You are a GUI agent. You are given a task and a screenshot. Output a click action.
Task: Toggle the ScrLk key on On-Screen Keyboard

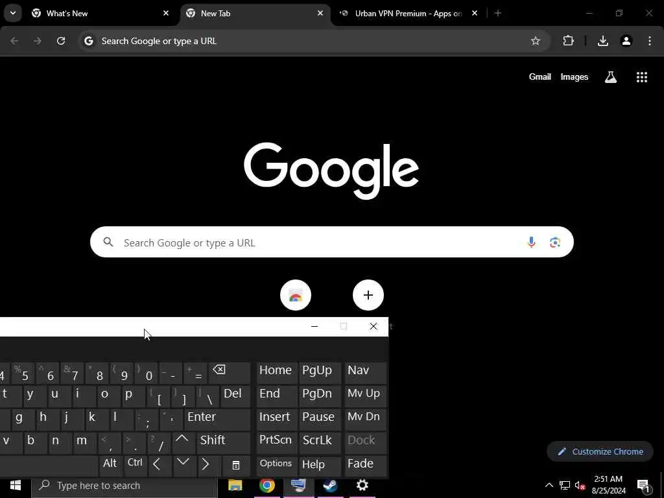tap(320, 442)
